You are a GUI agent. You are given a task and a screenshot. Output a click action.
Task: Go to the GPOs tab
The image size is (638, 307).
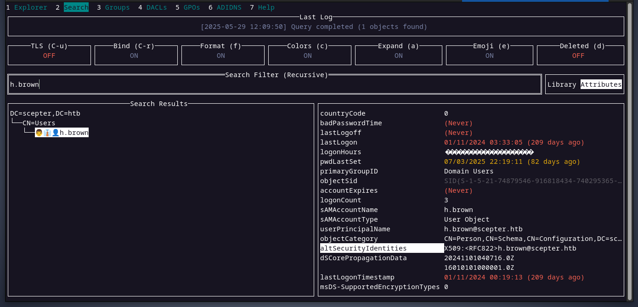click(192, 7)
